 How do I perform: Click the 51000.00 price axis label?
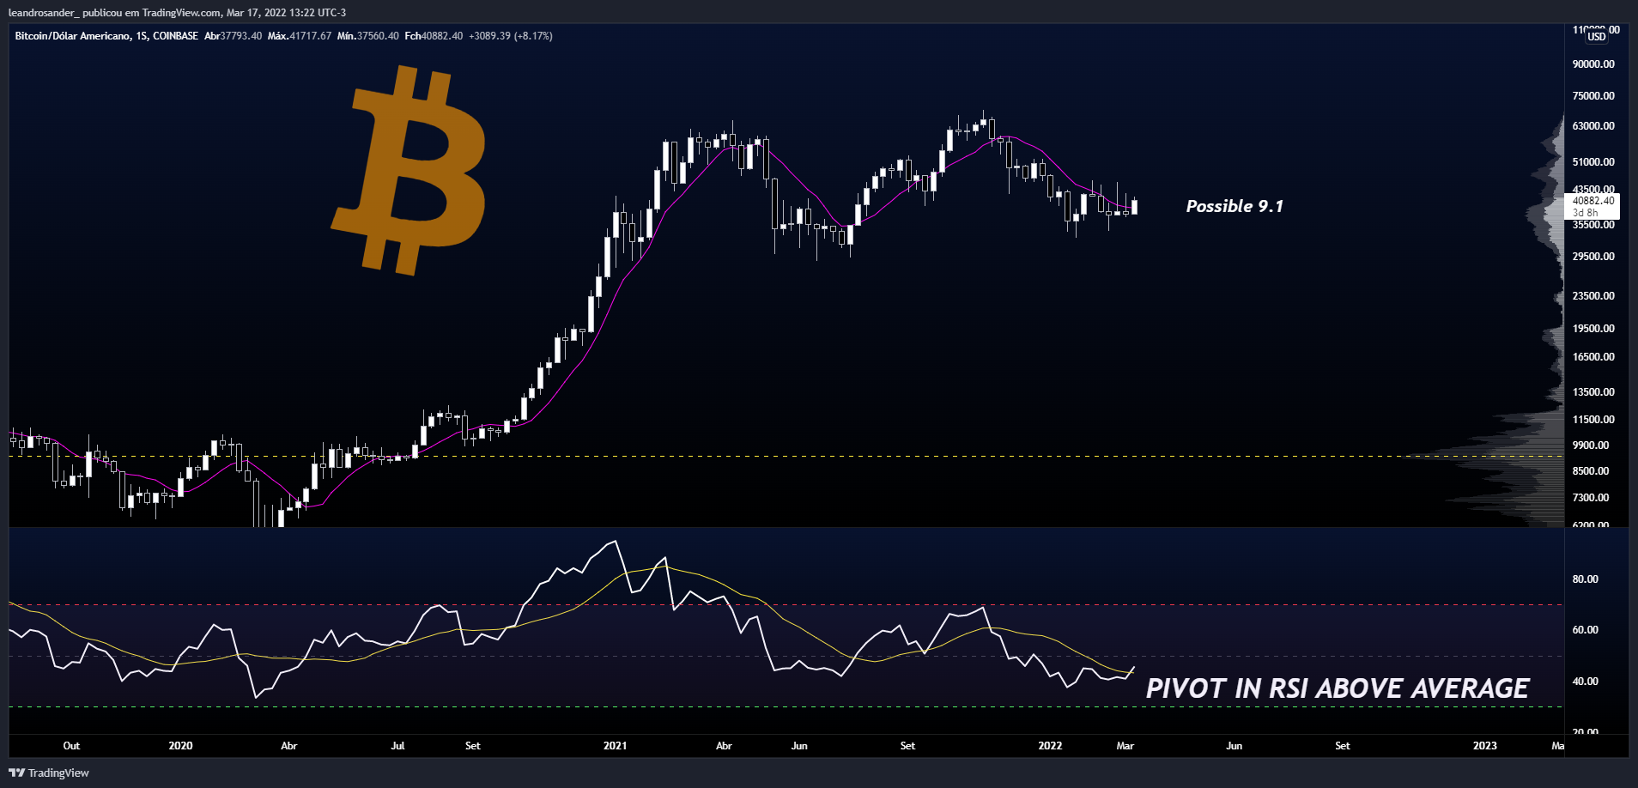click(1593, 162)
